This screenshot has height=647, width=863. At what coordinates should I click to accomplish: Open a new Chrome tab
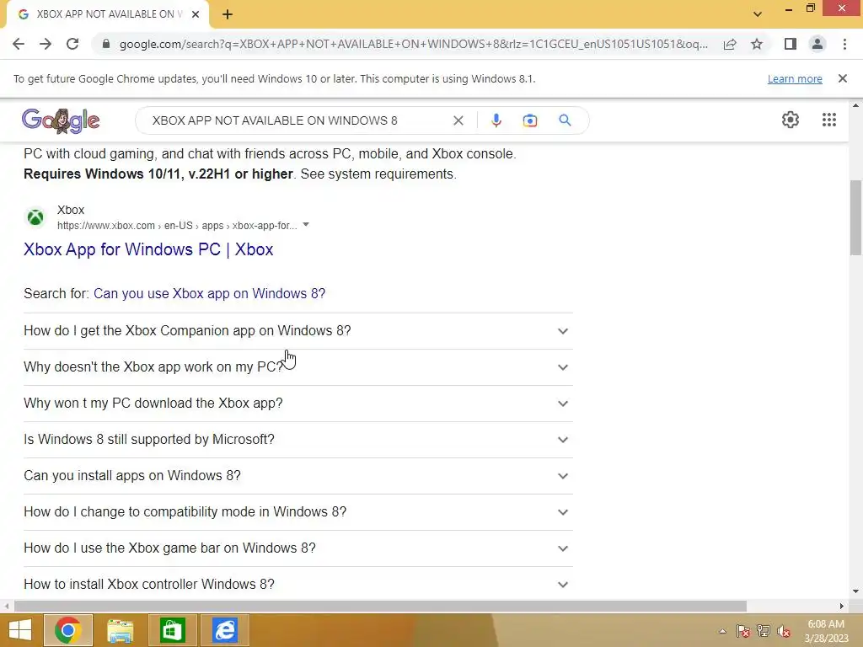pyautogui.click(x=228, y=14)
